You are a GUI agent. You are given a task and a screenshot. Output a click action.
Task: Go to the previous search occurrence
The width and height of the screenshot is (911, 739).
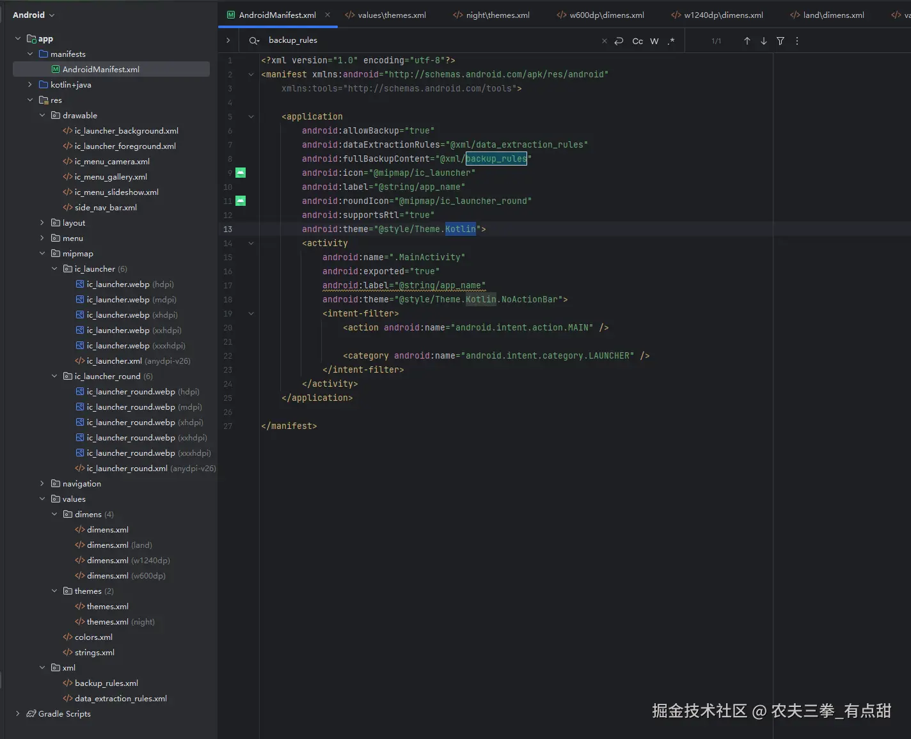click(747, 41)
